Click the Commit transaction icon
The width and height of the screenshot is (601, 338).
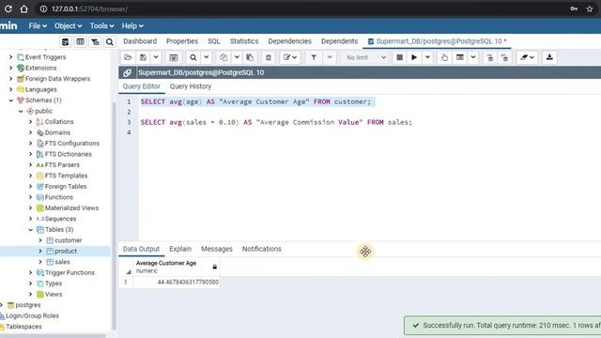(490, 57)
